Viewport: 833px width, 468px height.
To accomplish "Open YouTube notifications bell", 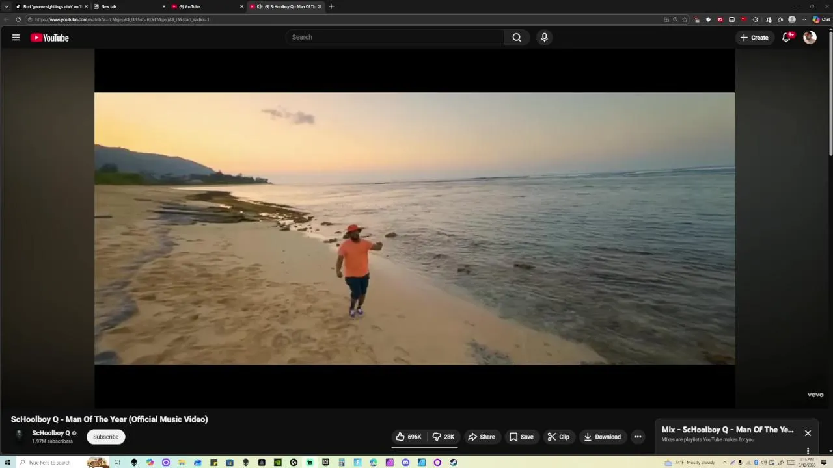I will (787, 38).
